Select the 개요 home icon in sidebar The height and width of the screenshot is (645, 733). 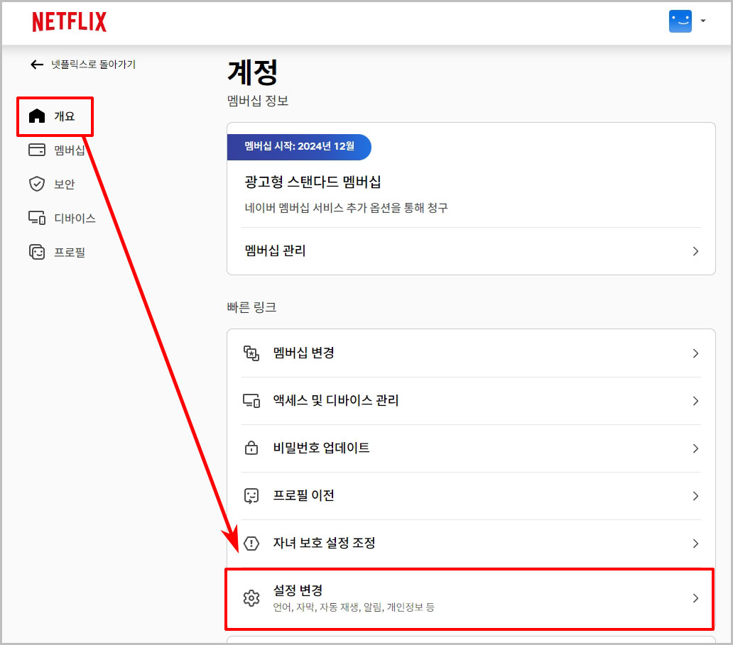(x=37, y=116)
